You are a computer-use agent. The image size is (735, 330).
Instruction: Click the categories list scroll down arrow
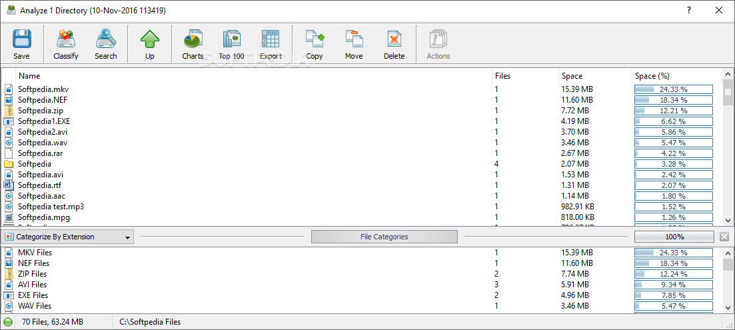pyautogui.click(x=728, y=307)
